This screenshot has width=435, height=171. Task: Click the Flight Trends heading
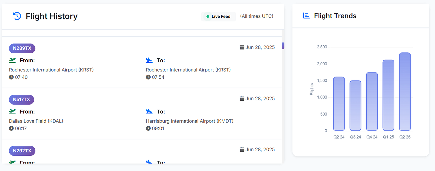(x=335, y=16)
